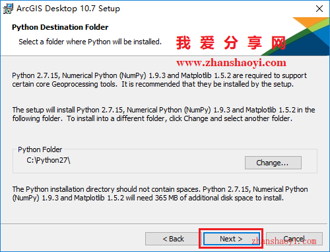330x252 pixels.
Task: Click the ArcGIS setup installer icon in title bar
Action: point(8,9)
